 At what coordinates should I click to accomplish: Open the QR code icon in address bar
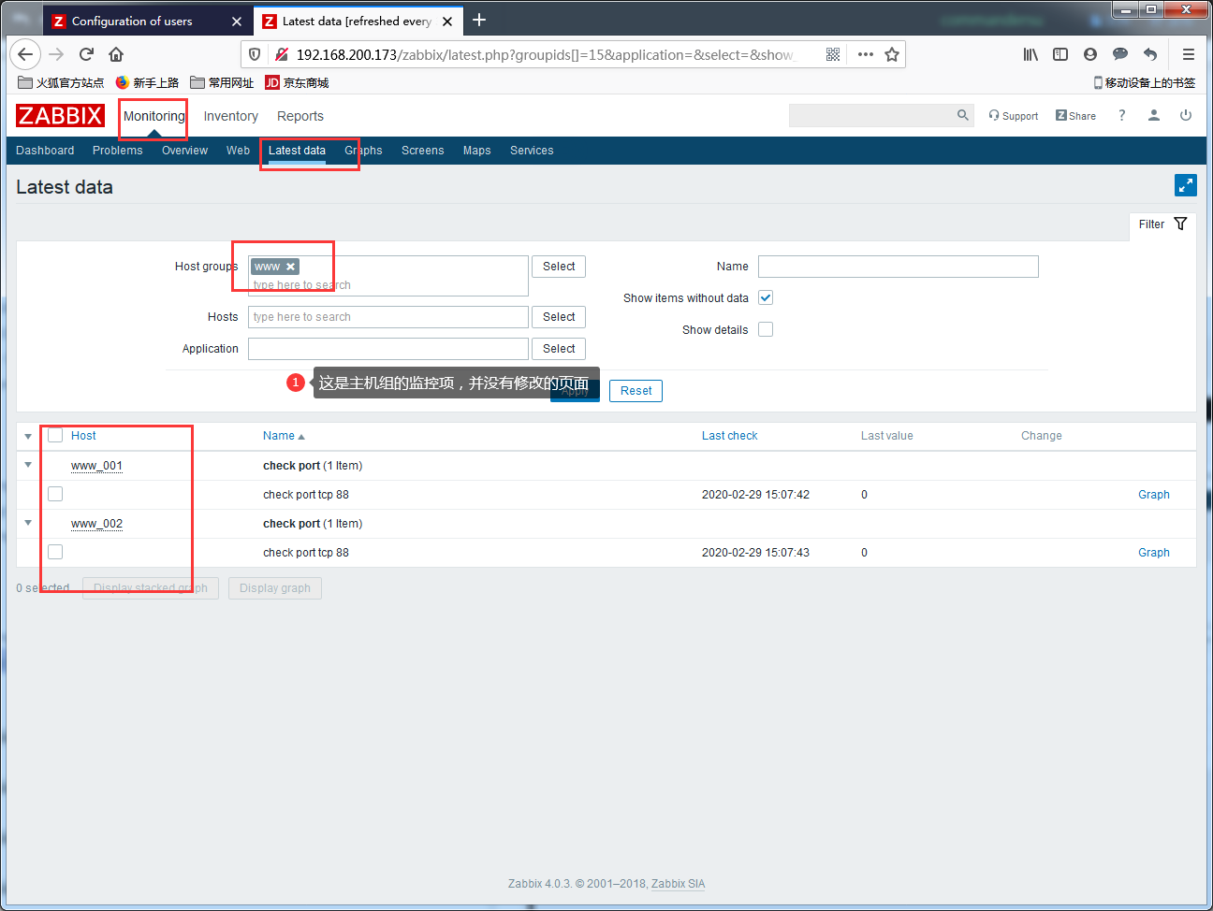click(x=833, y=54)
